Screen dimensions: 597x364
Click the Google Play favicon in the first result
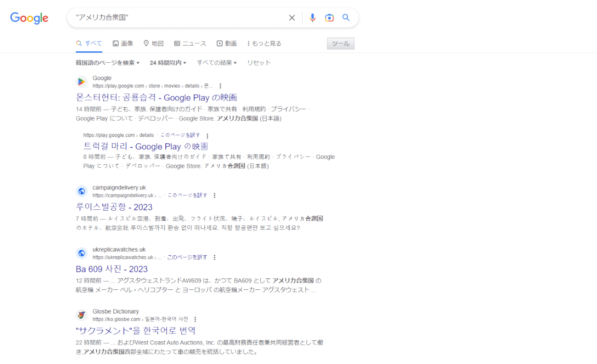(81, 82)
